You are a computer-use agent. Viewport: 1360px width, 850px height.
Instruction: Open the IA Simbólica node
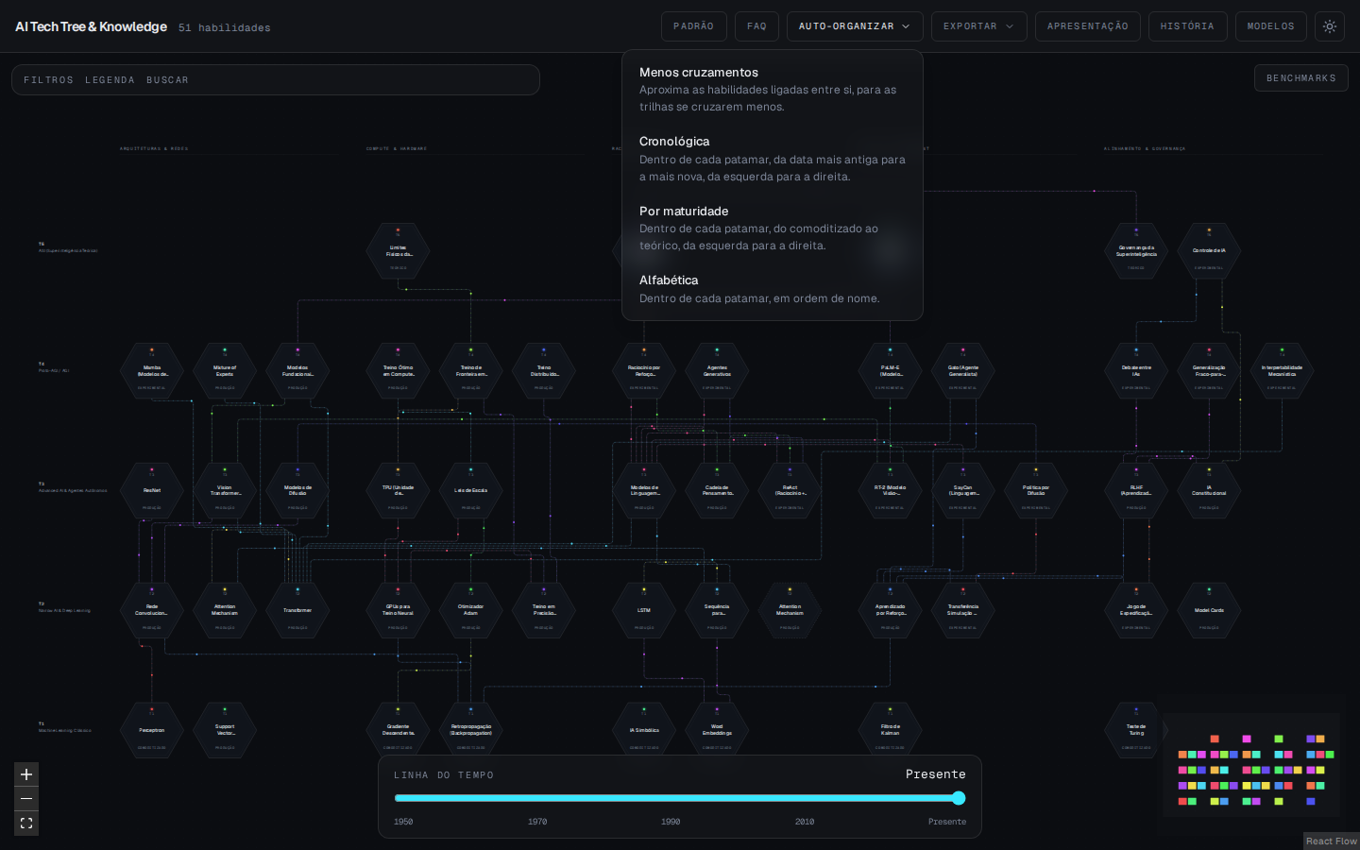[x=644, y=731]
